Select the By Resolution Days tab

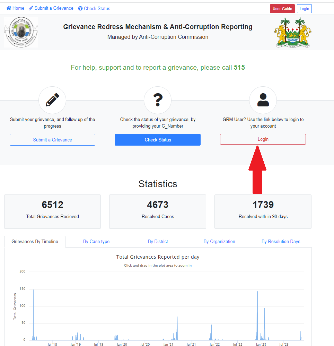pos(281,242)
